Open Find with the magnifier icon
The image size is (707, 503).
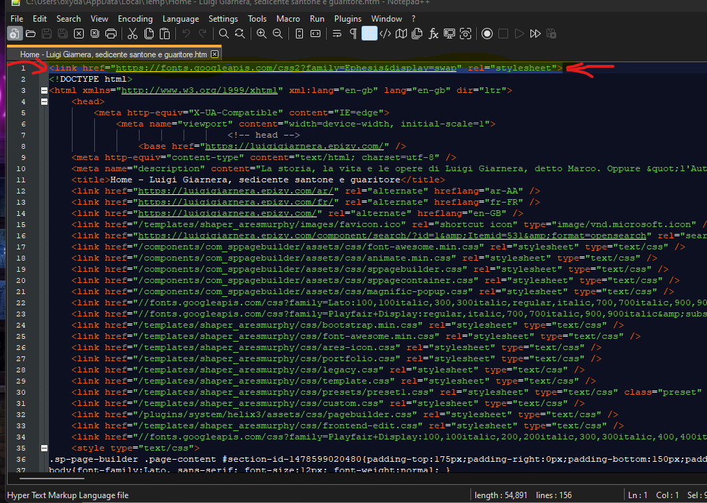coord(223,34)
